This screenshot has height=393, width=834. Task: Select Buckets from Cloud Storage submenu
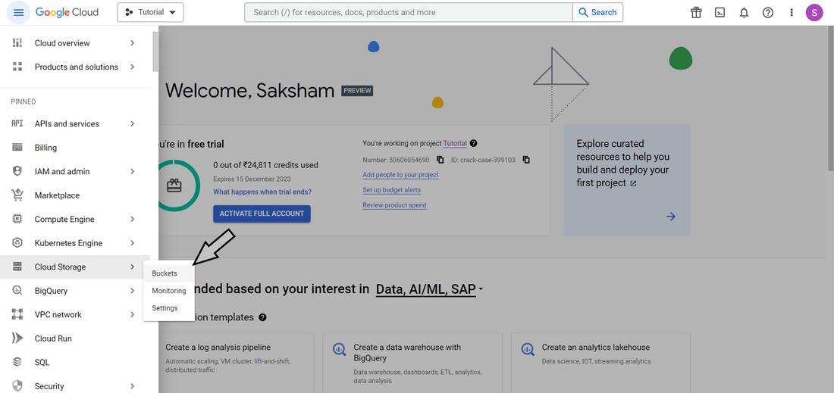(x=165, y=273)
